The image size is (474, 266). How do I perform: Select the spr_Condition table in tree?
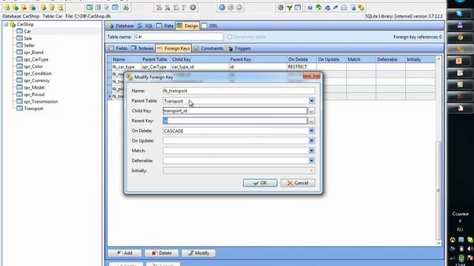tap(38, 73)
